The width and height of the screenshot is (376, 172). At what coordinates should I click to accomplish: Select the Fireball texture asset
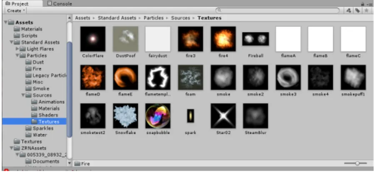256,39
